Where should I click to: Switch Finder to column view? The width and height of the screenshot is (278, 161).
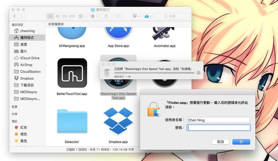click(65, 16)
